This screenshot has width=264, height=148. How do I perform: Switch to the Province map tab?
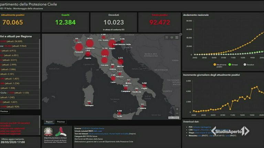pos(61,122)
